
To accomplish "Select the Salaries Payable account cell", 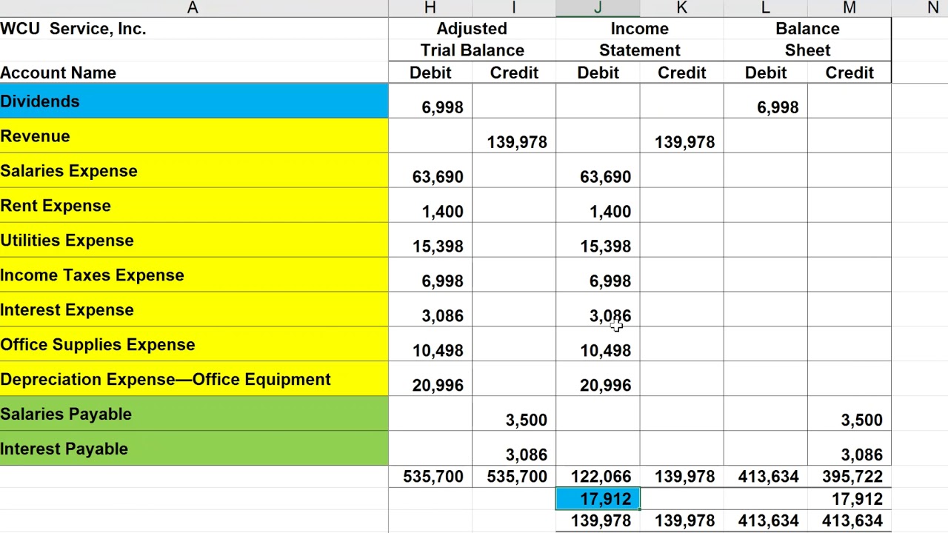I will point(193,415).
